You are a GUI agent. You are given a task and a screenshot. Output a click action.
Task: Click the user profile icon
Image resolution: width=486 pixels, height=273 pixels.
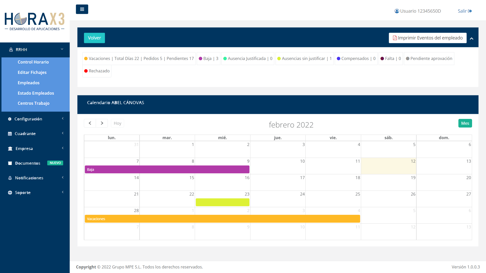click(397, 11)
